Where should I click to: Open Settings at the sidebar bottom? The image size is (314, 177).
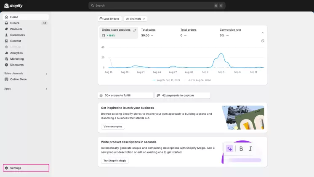pos(16,168)
